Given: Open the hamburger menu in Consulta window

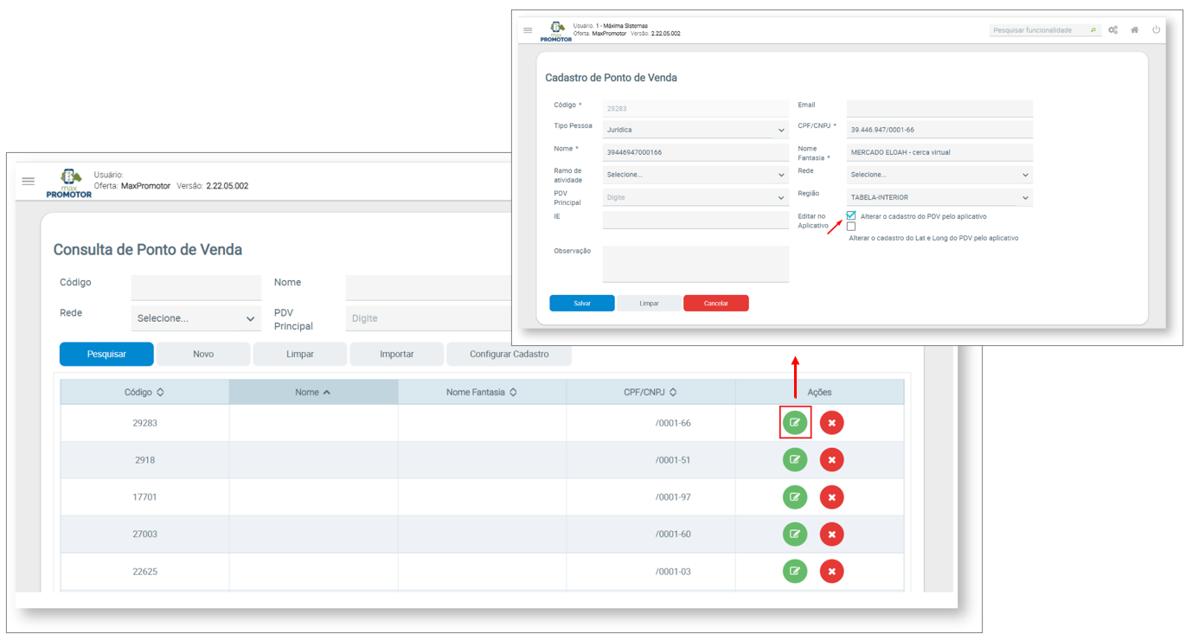Looking at the screenshot, I should coord(29,181).
